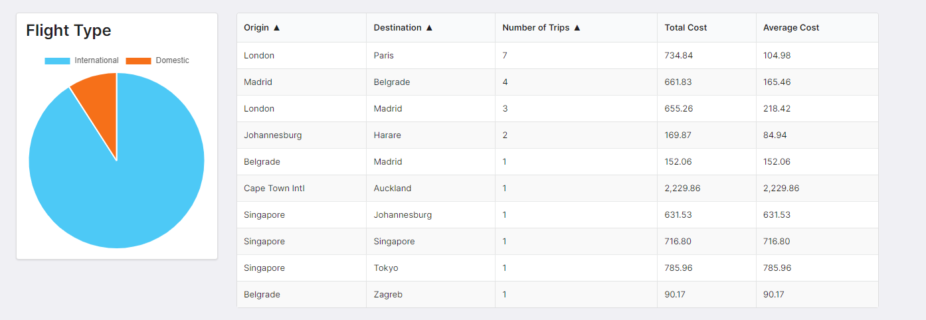Click the Auckland destination cell
The width and height of the screenshot is (926, 320).
392,189
